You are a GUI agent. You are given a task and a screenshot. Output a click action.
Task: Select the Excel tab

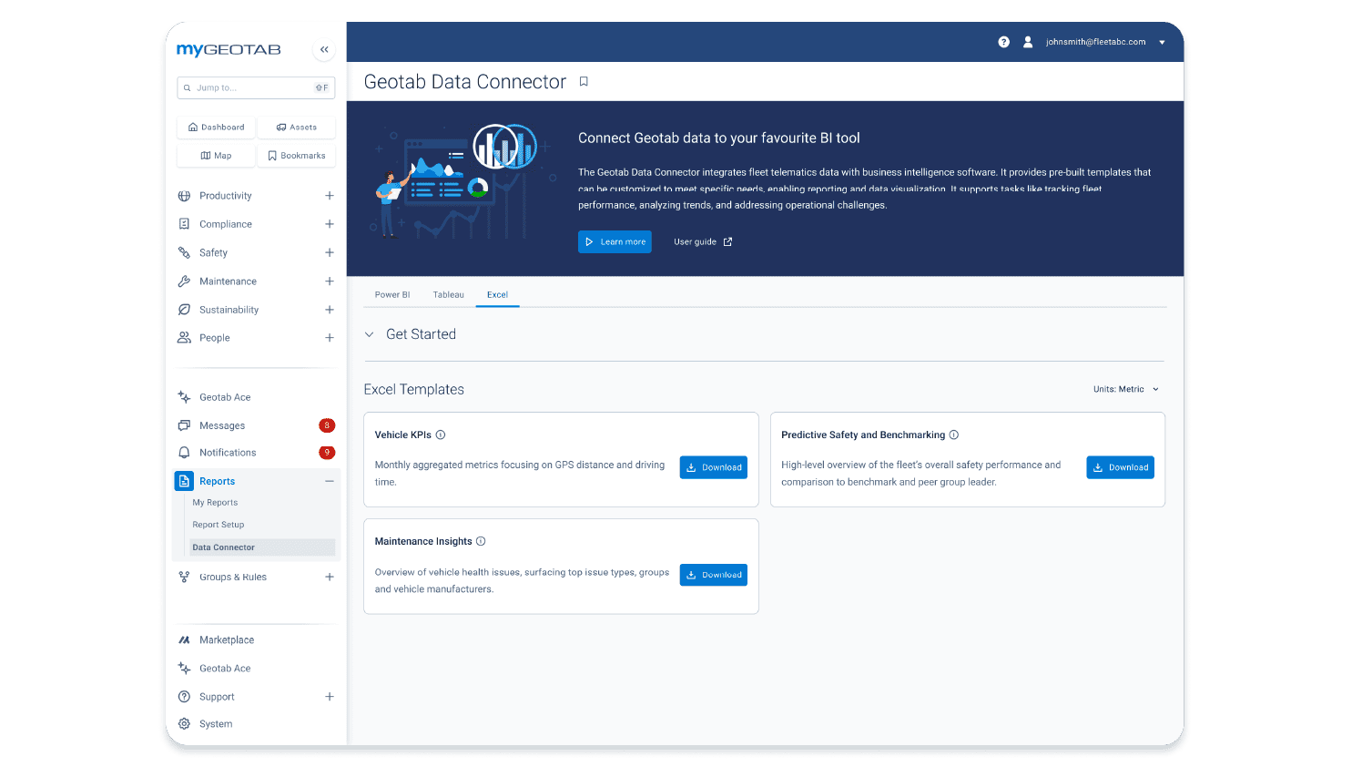[x=497, y=295]
